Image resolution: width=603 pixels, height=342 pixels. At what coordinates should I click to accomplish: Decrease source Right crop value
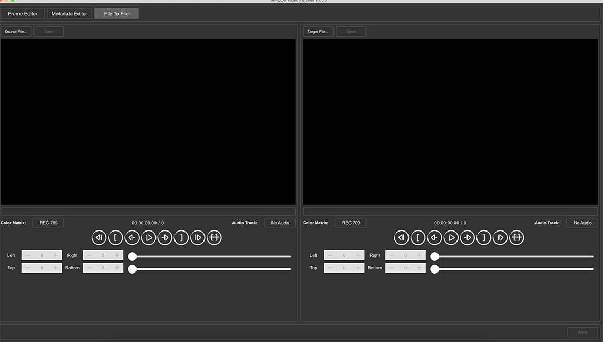[89, 255]
